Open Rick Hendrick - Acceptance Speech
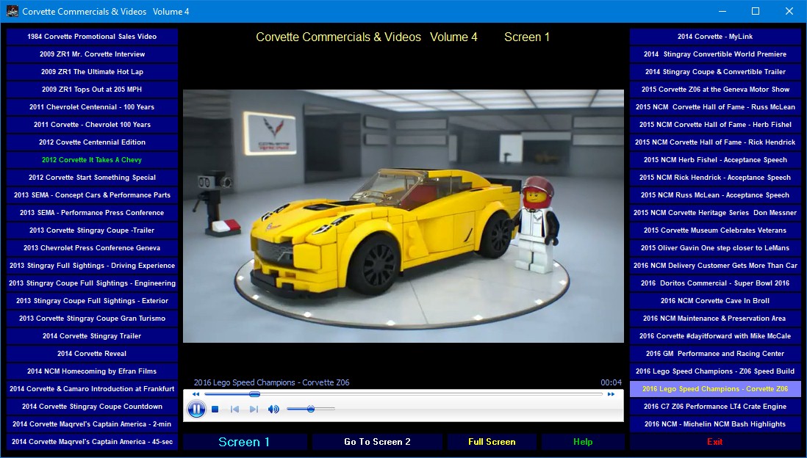 715,178
